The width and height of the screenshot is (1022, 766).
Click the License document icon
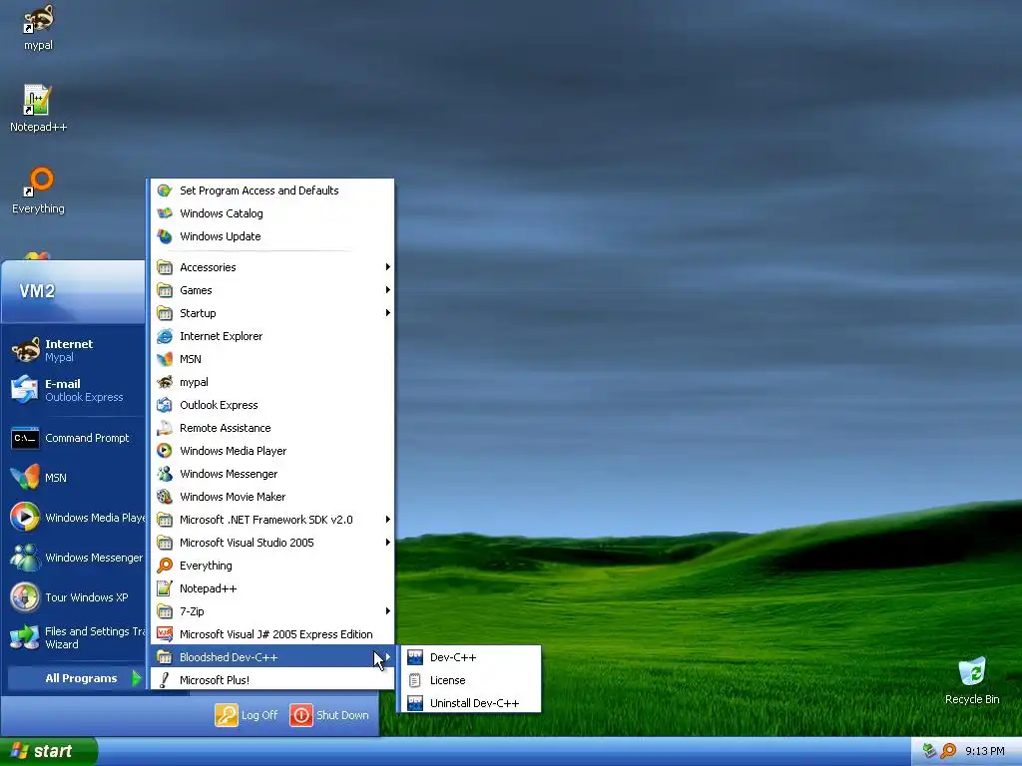[415, 680]
